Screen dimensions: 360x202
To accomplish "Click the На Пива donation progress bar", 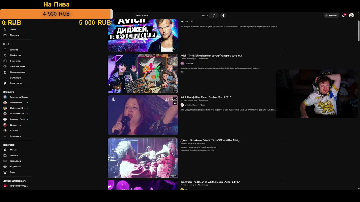I will [x=56, y=14].
